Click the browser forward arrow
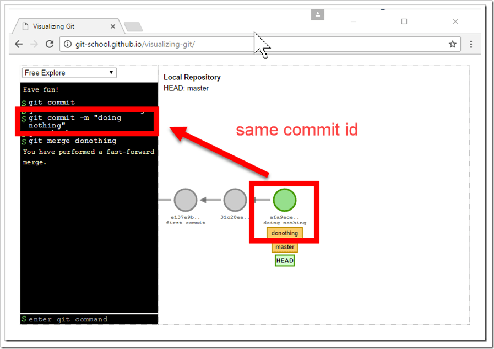The width and height of the screenshot is (494, 349). [x=34, y=44]
